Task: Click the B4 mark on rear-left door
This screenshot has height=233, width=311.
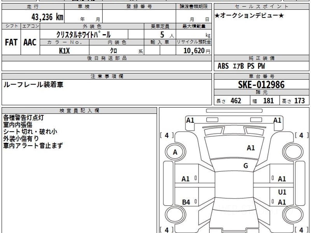Action: [x=186, y=202]
